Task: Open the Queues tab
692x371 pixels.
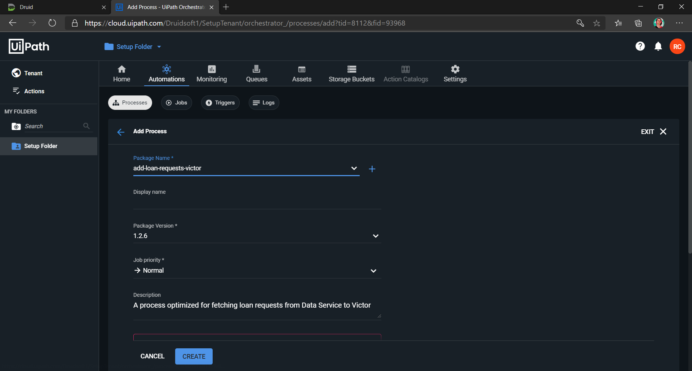Action: (x=257, y=74)
